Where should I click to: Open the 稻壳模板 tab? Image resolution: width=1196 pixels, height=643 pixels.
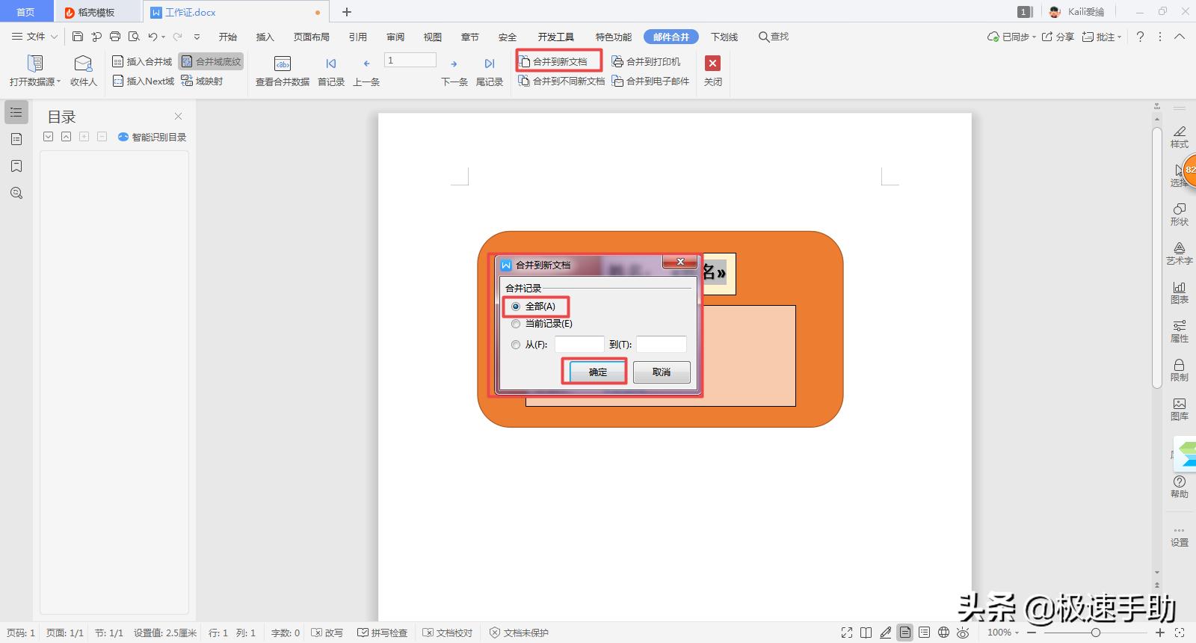pos(96,12)
